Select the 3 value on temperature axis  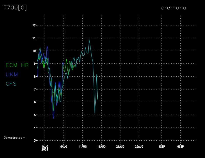(35, 141)
